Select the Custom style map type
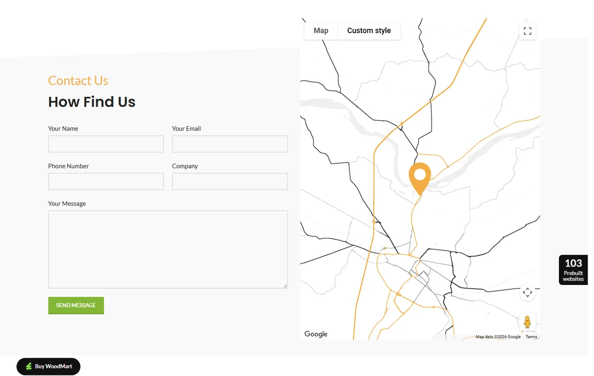The height and width of the screenshot is (376, 594). (x=369, y=31)
